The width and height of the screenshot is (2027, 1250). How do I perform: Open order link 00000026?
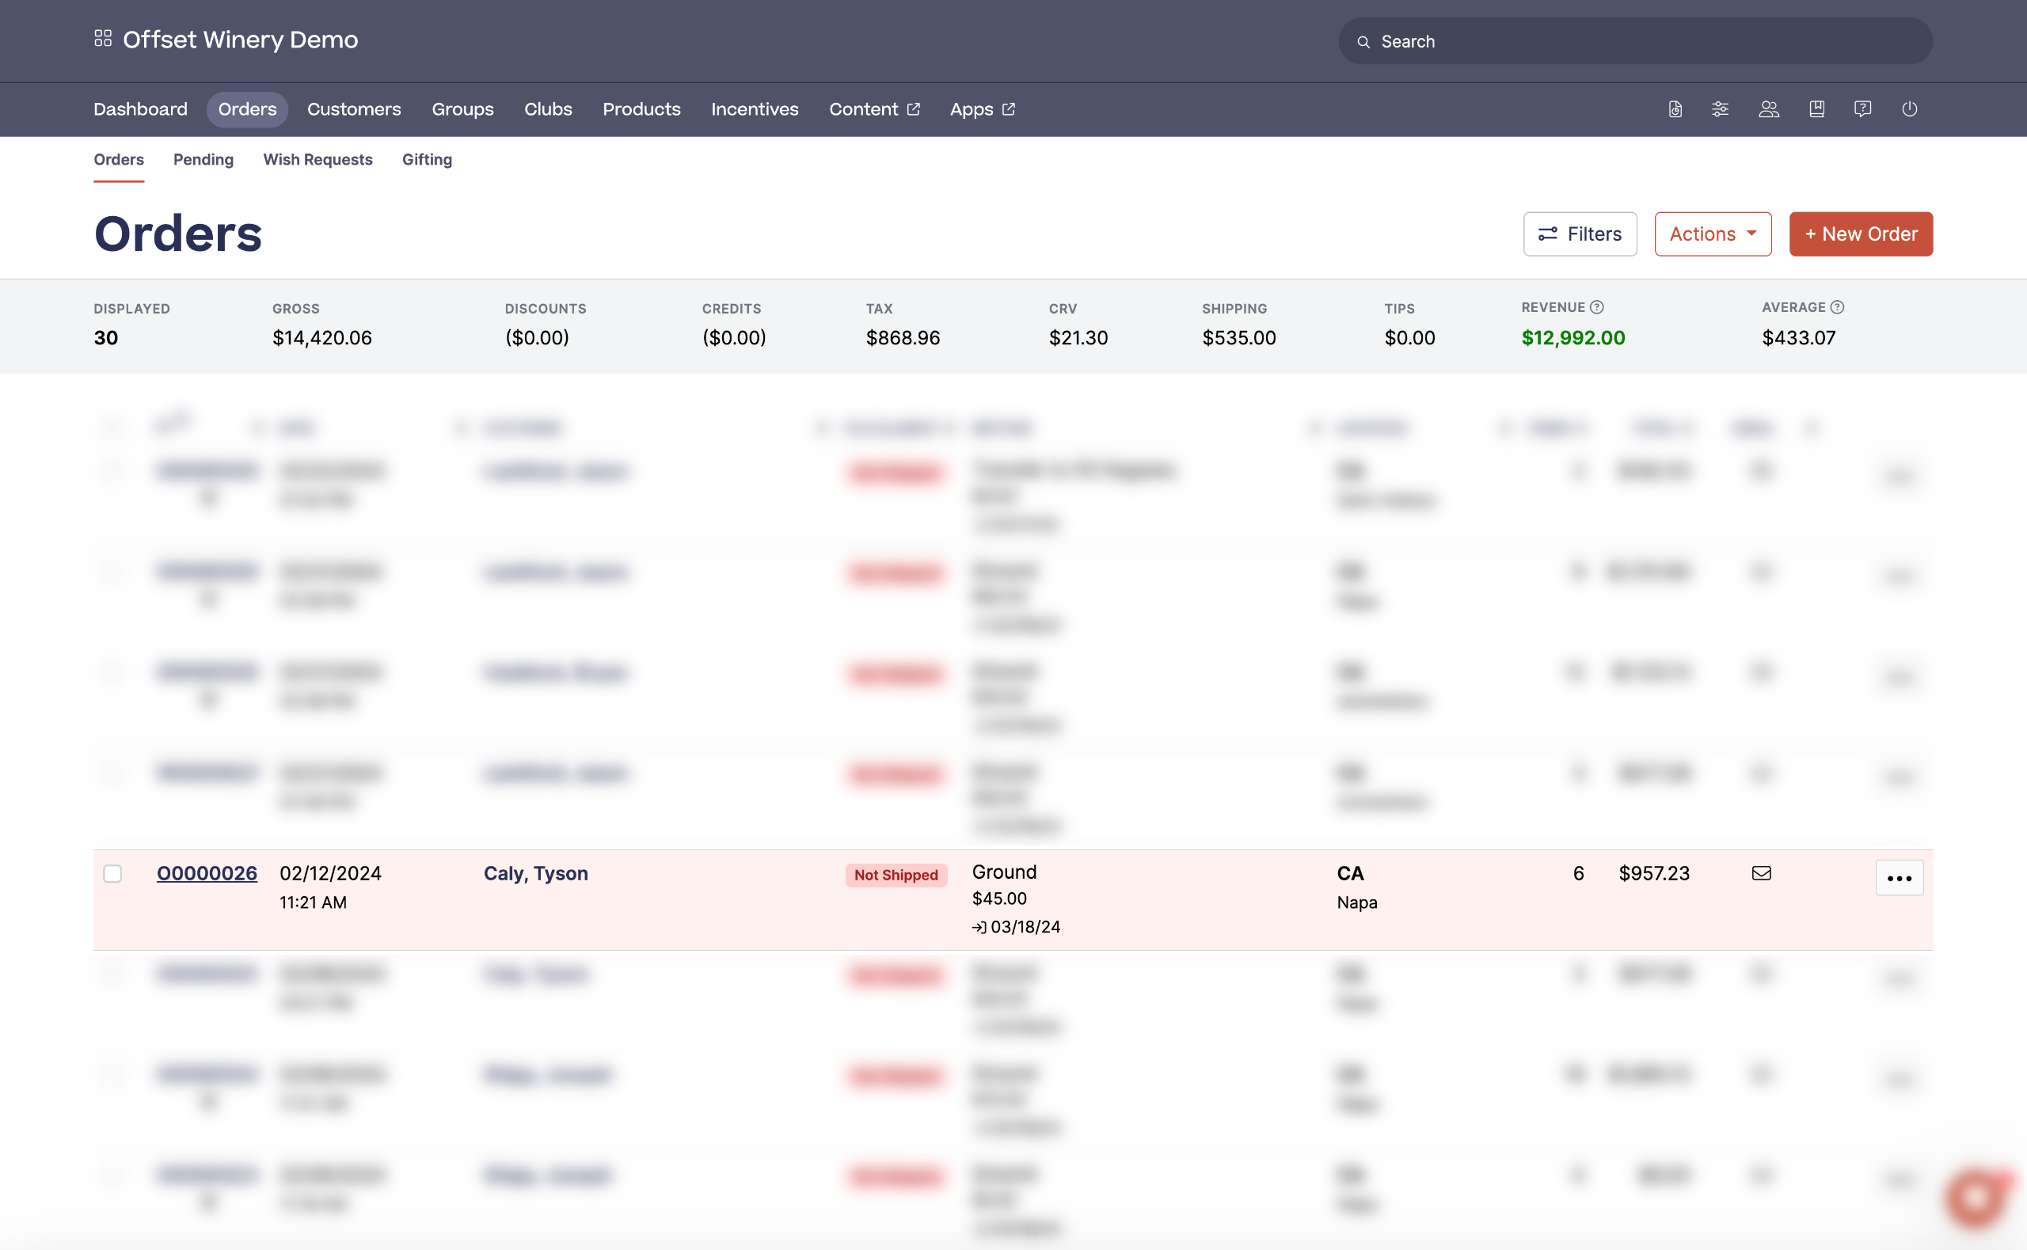pos(207,873)
